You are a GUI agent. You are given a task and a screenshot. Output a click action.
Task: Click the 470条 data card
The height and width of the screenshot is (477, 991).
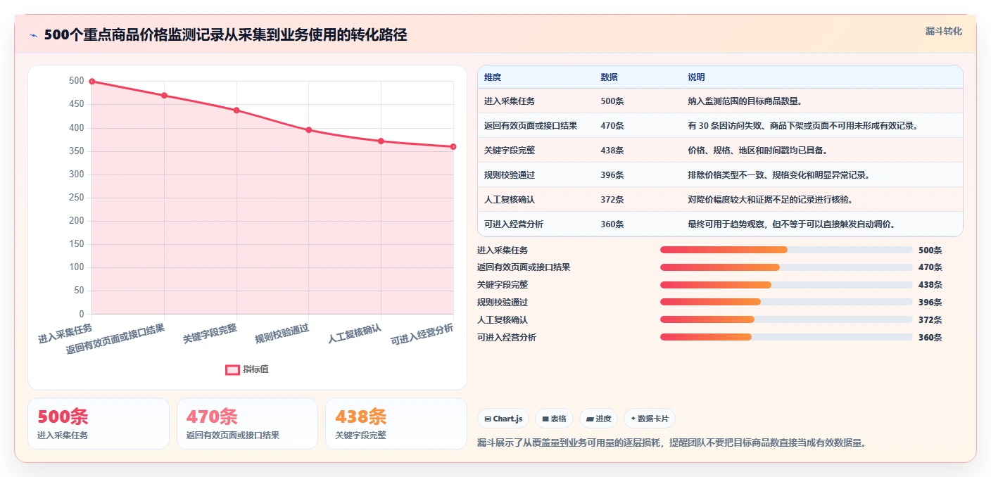pos(248,424)
